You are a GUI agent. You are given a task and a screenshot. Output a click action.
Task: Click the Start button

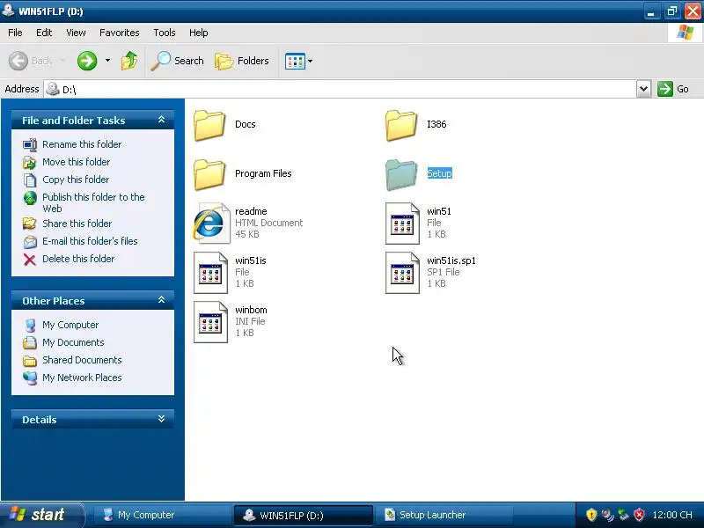[42, 515]
